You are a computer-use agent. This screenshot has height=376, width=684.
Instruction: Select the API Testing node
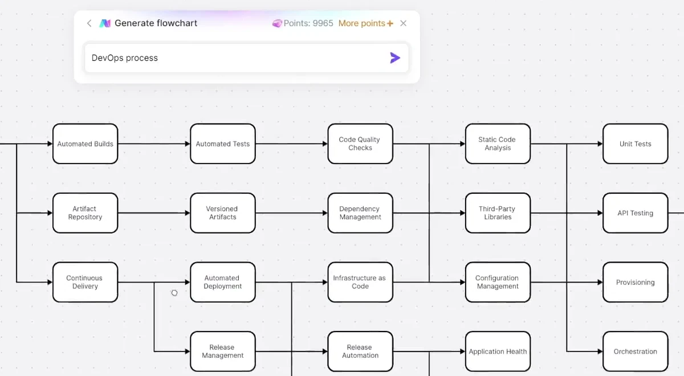pyautogui.click(x=636, y=213)
